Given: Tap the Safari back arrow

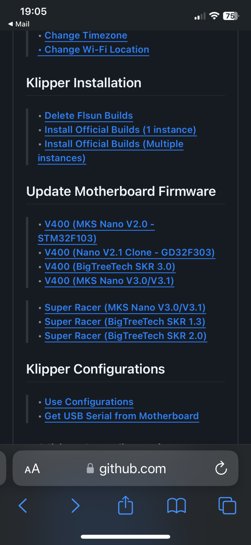Looking at the screenshot, I should coord(23,506).
